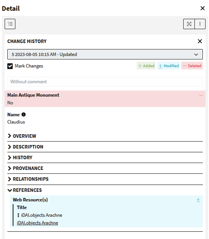Click the info icon next to Name
The image size is (209, 239).
[24, 114]
